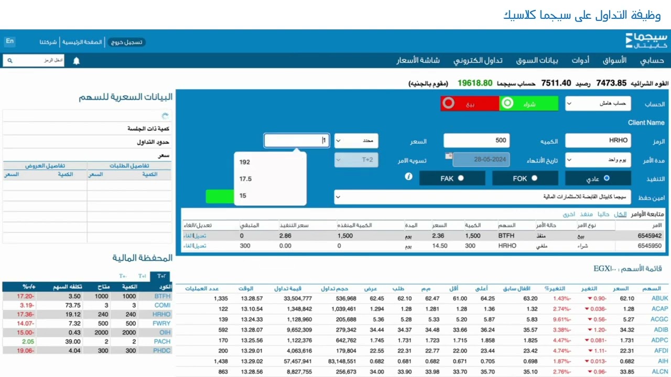
Task: Click the price input field
Action: [x=297, y=140]
